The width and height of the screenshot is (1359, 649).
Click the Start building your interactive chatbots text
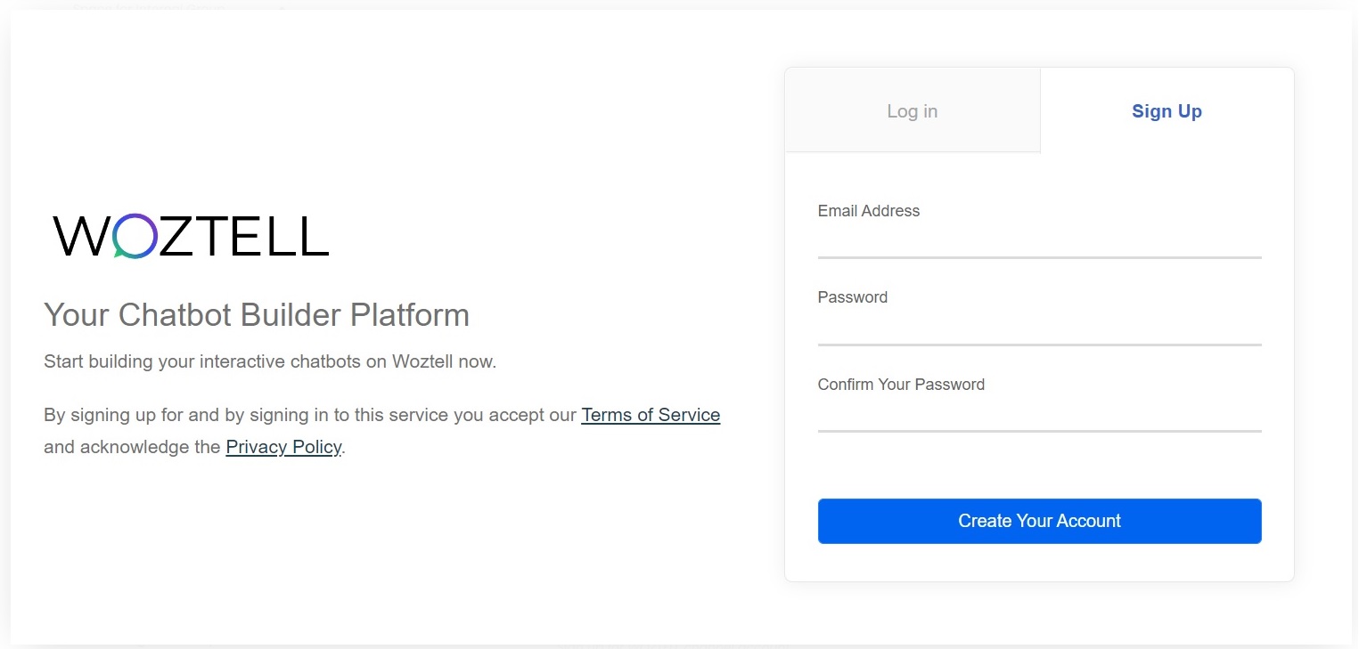[x=269, y=361]
